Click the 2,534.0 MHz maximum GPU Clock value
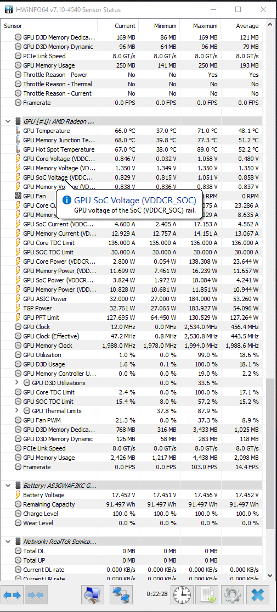The image size is (277, 612). coord(201,327)
